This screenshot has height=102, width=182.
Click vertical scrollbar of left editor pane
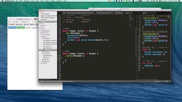(x=136, y=42)
